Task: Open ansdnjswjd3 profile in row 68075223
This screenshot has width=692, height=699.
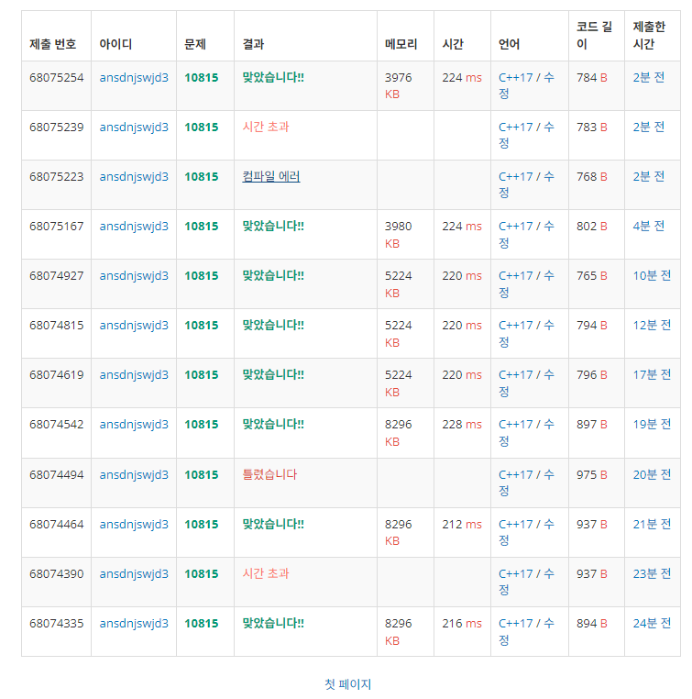Action: [134, 176]
